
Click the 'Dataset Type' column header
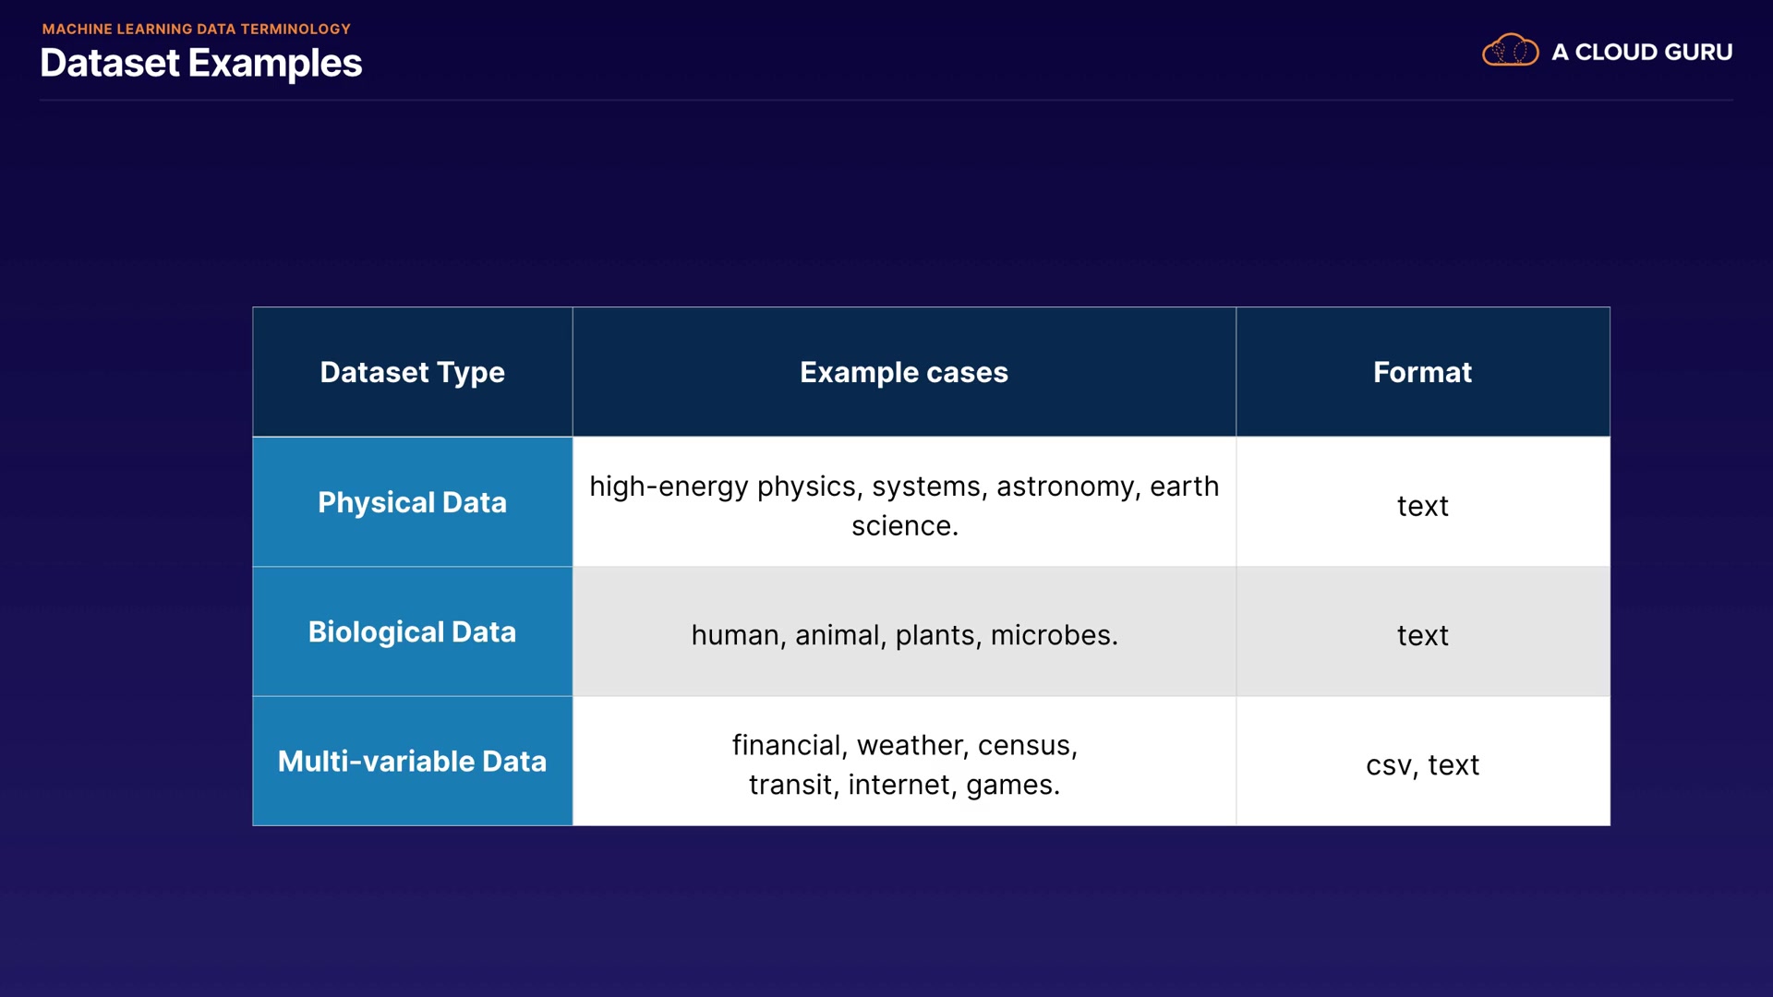coord(412,372)
